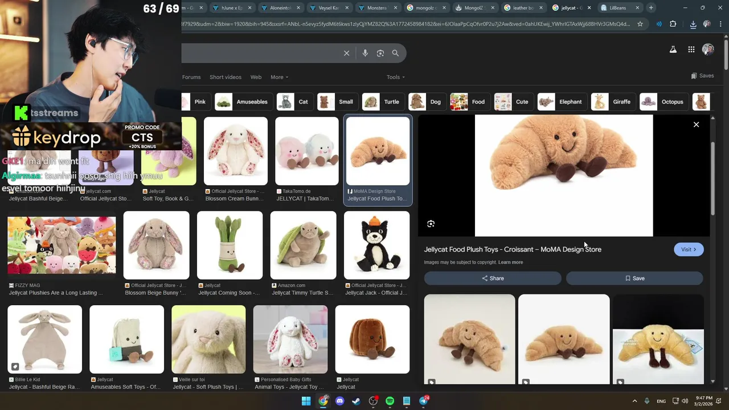Screen dimensions: 729x410
Task: Click the browser address bar URL
Action: [406, 24]
